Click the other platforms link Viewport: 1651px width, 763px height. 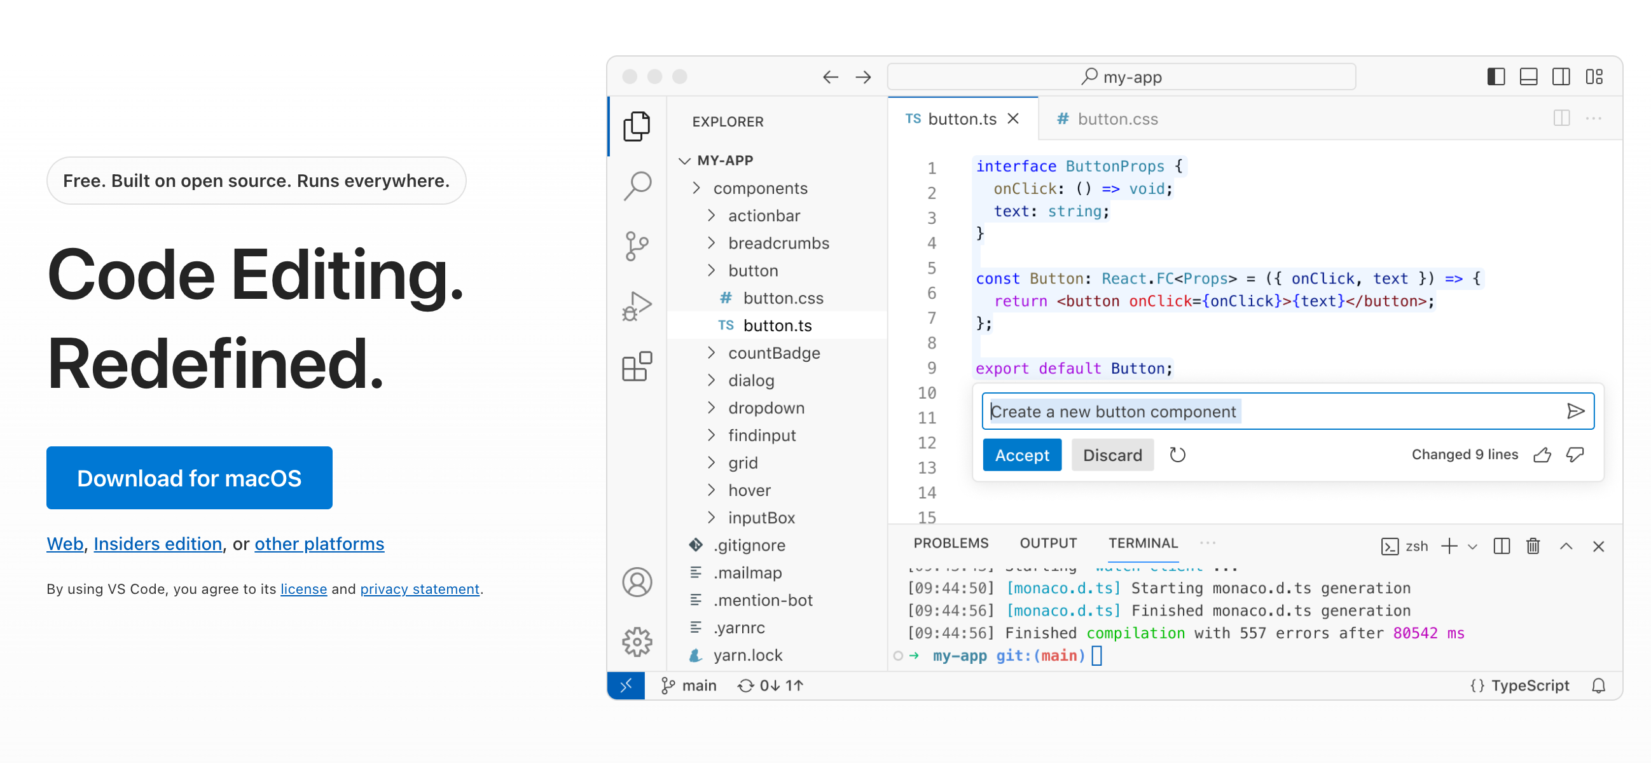[319, 544]
